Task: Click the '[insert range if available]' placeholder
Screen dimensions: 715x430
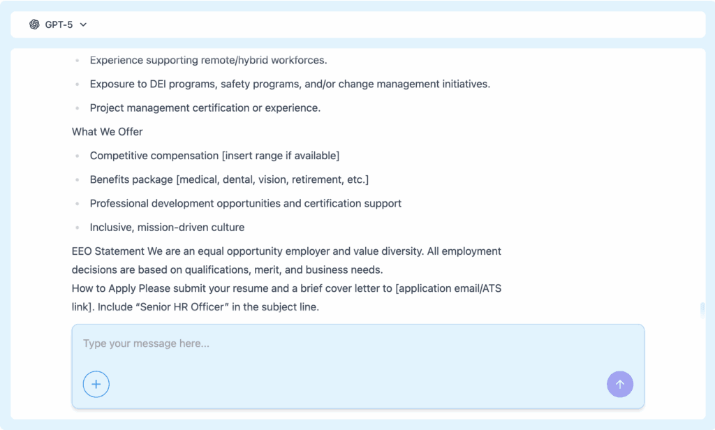Action: pyautogui.click(x=281, y=155)
